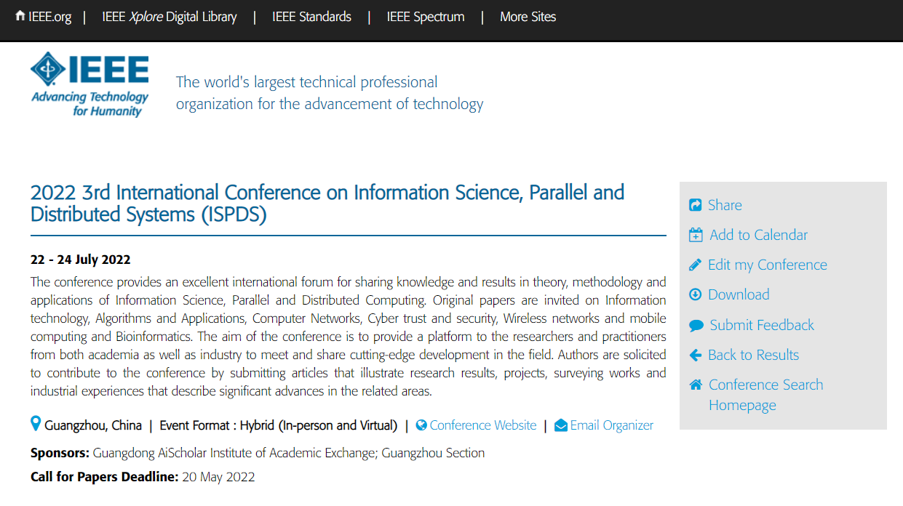903x506 pixels.
Task: Click the speech bubble feedback icon
Action: (x=696, y=325)
